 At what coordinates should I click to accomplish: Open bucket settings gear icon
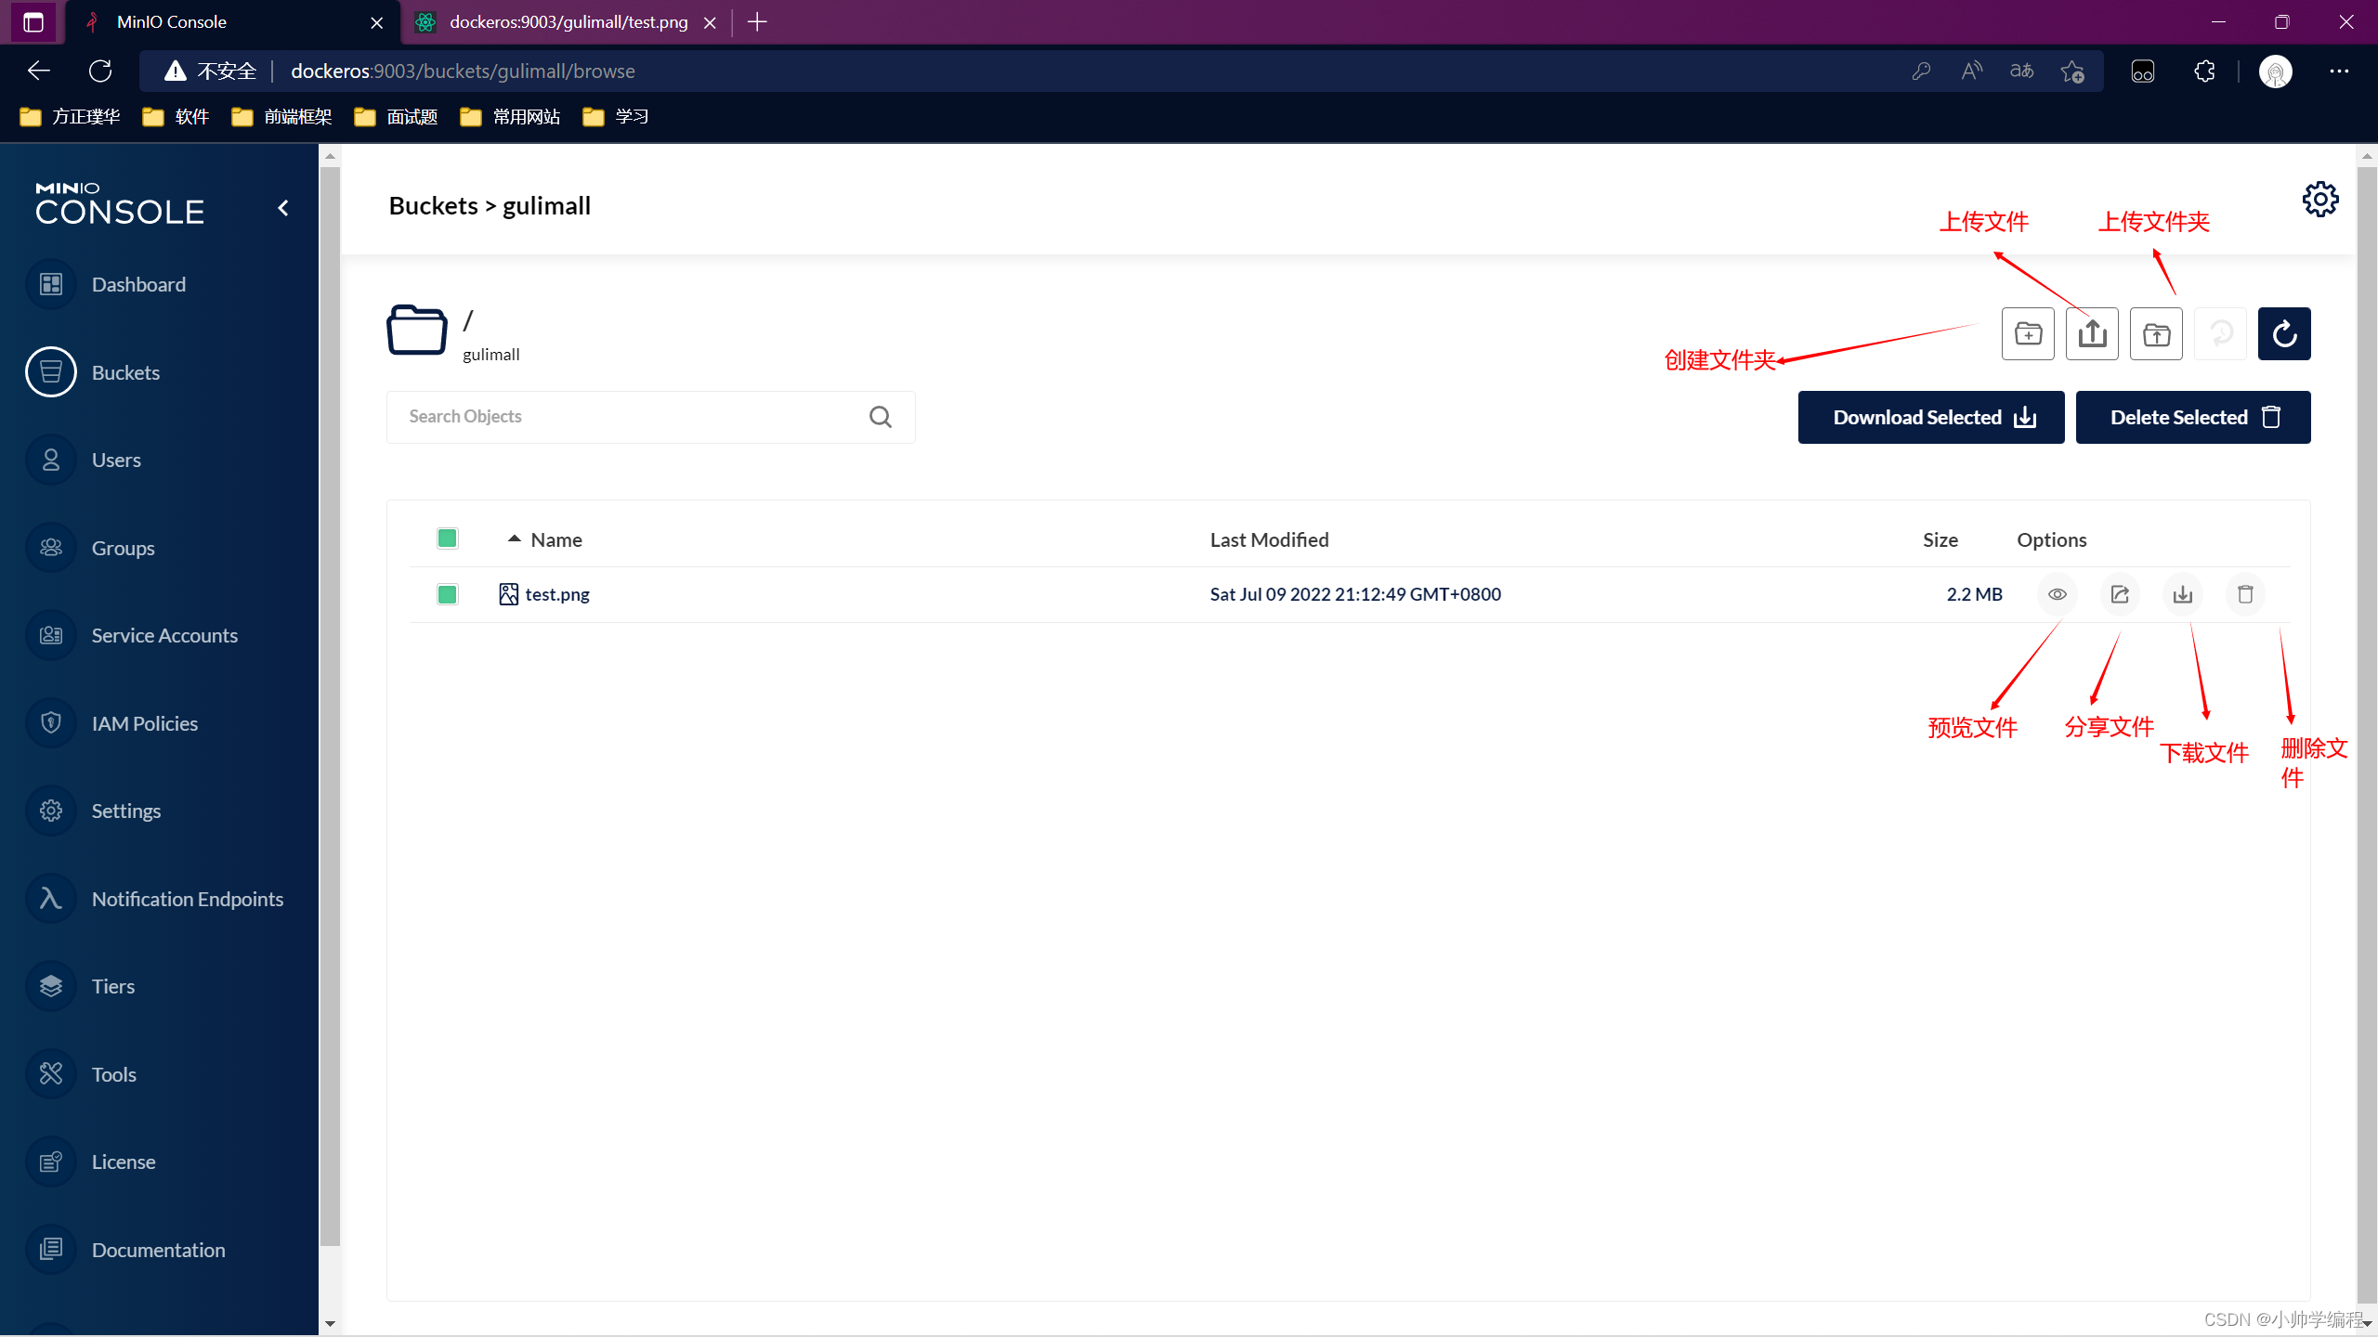tap(2319, 199)
